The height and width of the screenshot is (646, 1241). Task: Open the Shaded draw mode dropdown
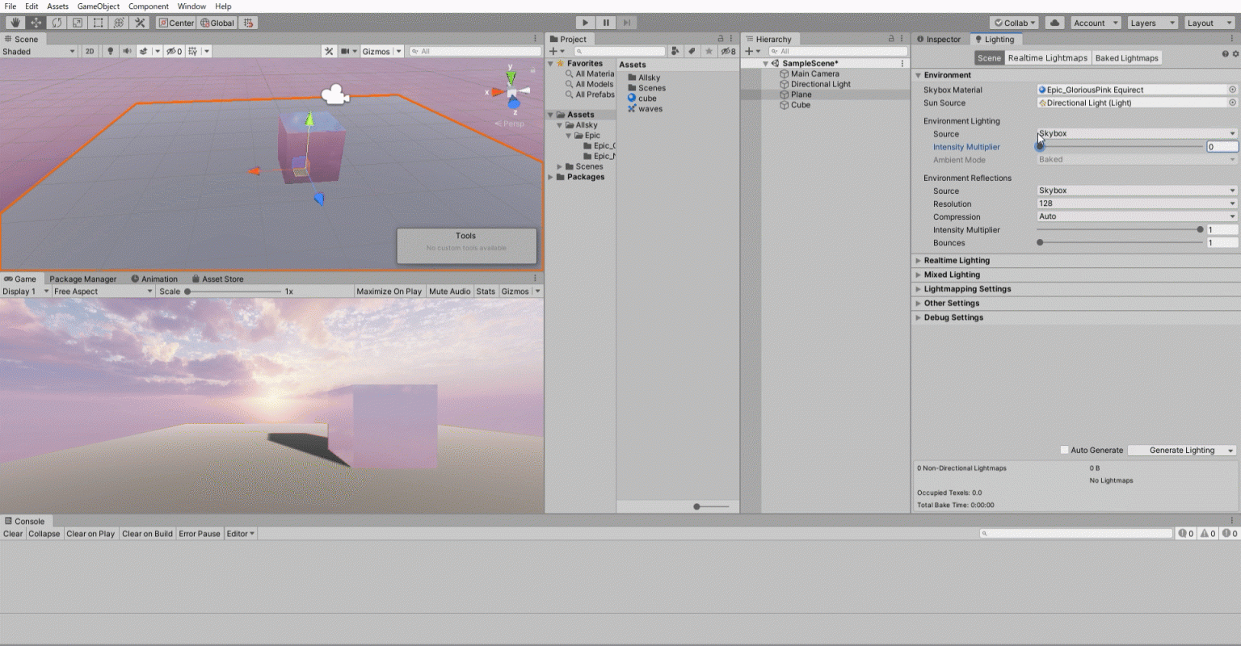pos(36,51)
